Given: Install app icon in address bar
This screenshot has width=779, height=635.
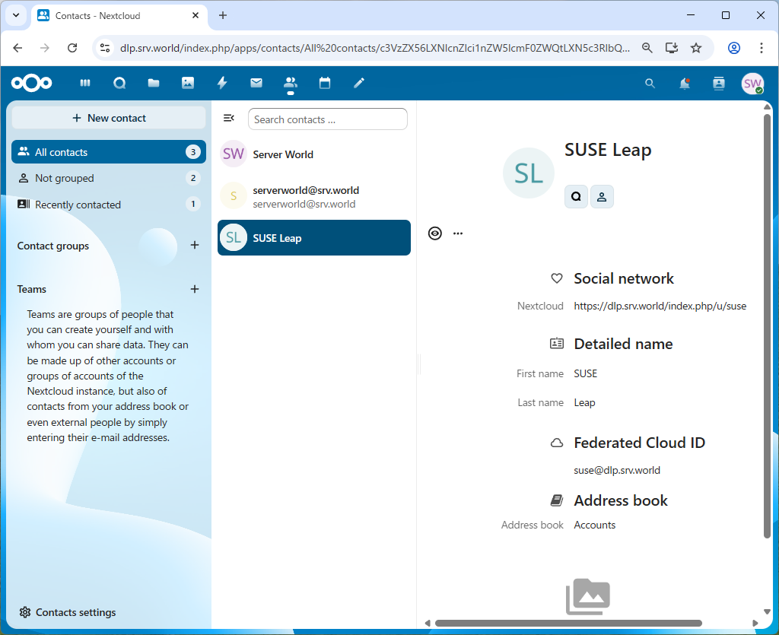Looking at the screenshot, I should click(672, 48).
